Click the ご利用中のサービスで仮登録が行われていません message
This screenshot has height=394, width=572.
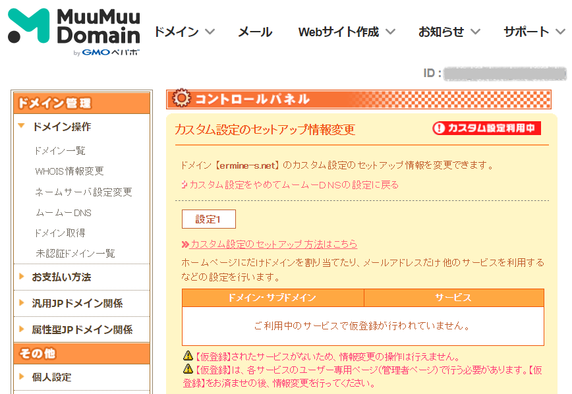click(x=362, y=325)
